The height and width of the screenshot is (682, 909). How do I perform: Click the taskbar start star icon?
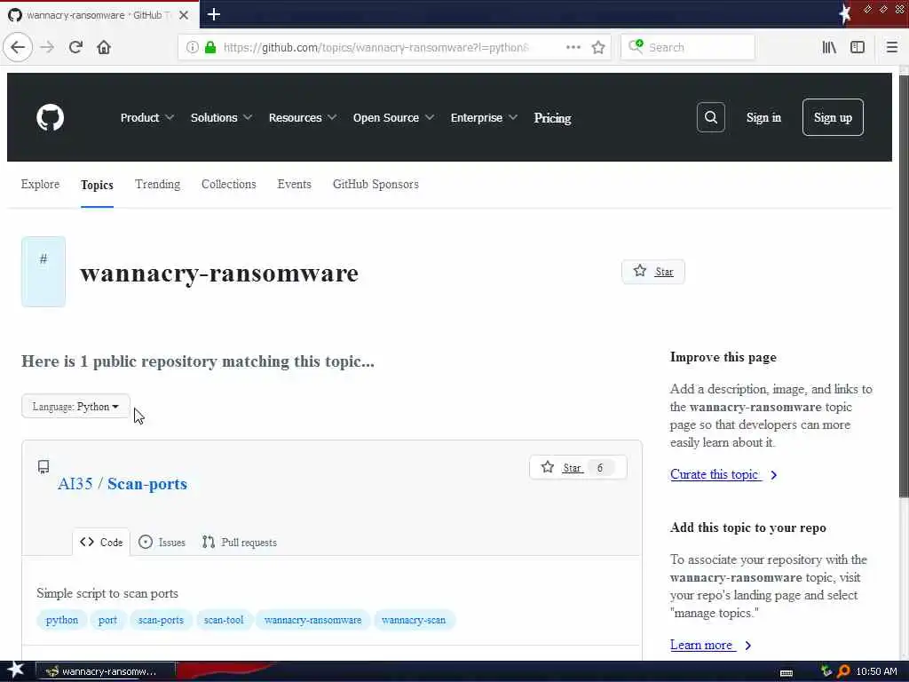click(16, 670)
